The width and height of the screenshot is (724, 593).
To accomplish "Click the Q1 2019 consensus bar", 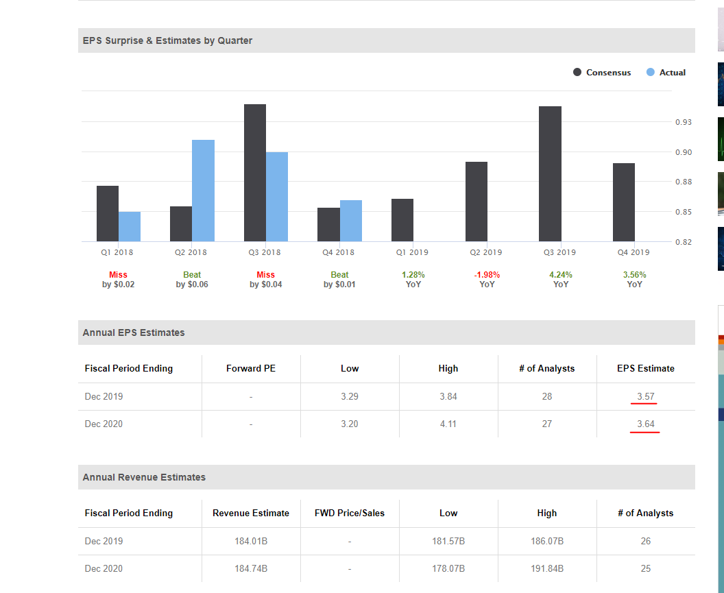I will (402, 220).
